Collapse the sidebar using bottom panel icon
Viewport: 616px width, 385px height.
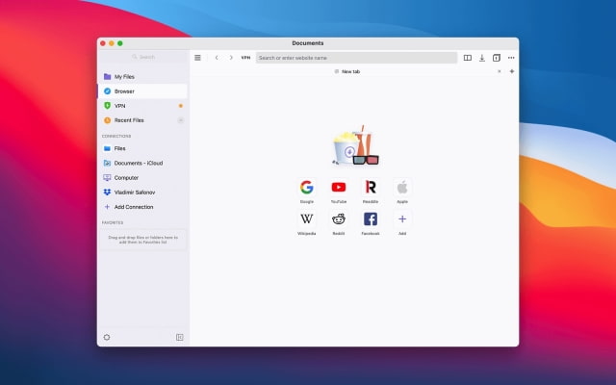click(179, 337)
